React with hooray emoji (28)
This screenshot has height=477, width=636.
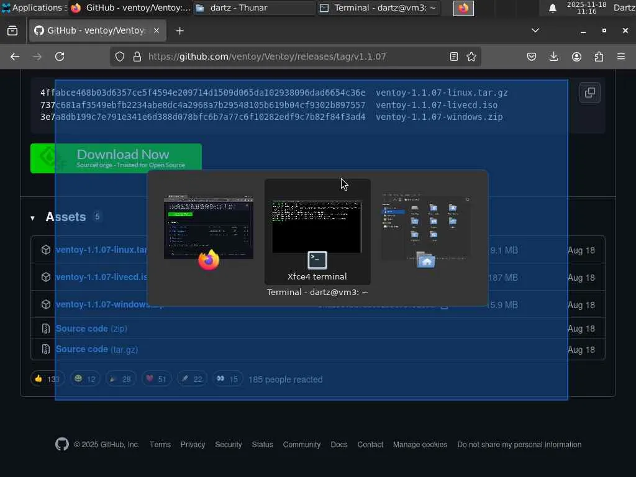tap(120, 379)
